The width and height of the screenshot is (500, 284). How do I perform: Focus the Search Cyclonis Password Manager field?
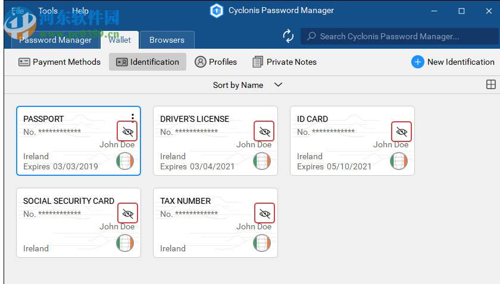[x=399, y=36]
